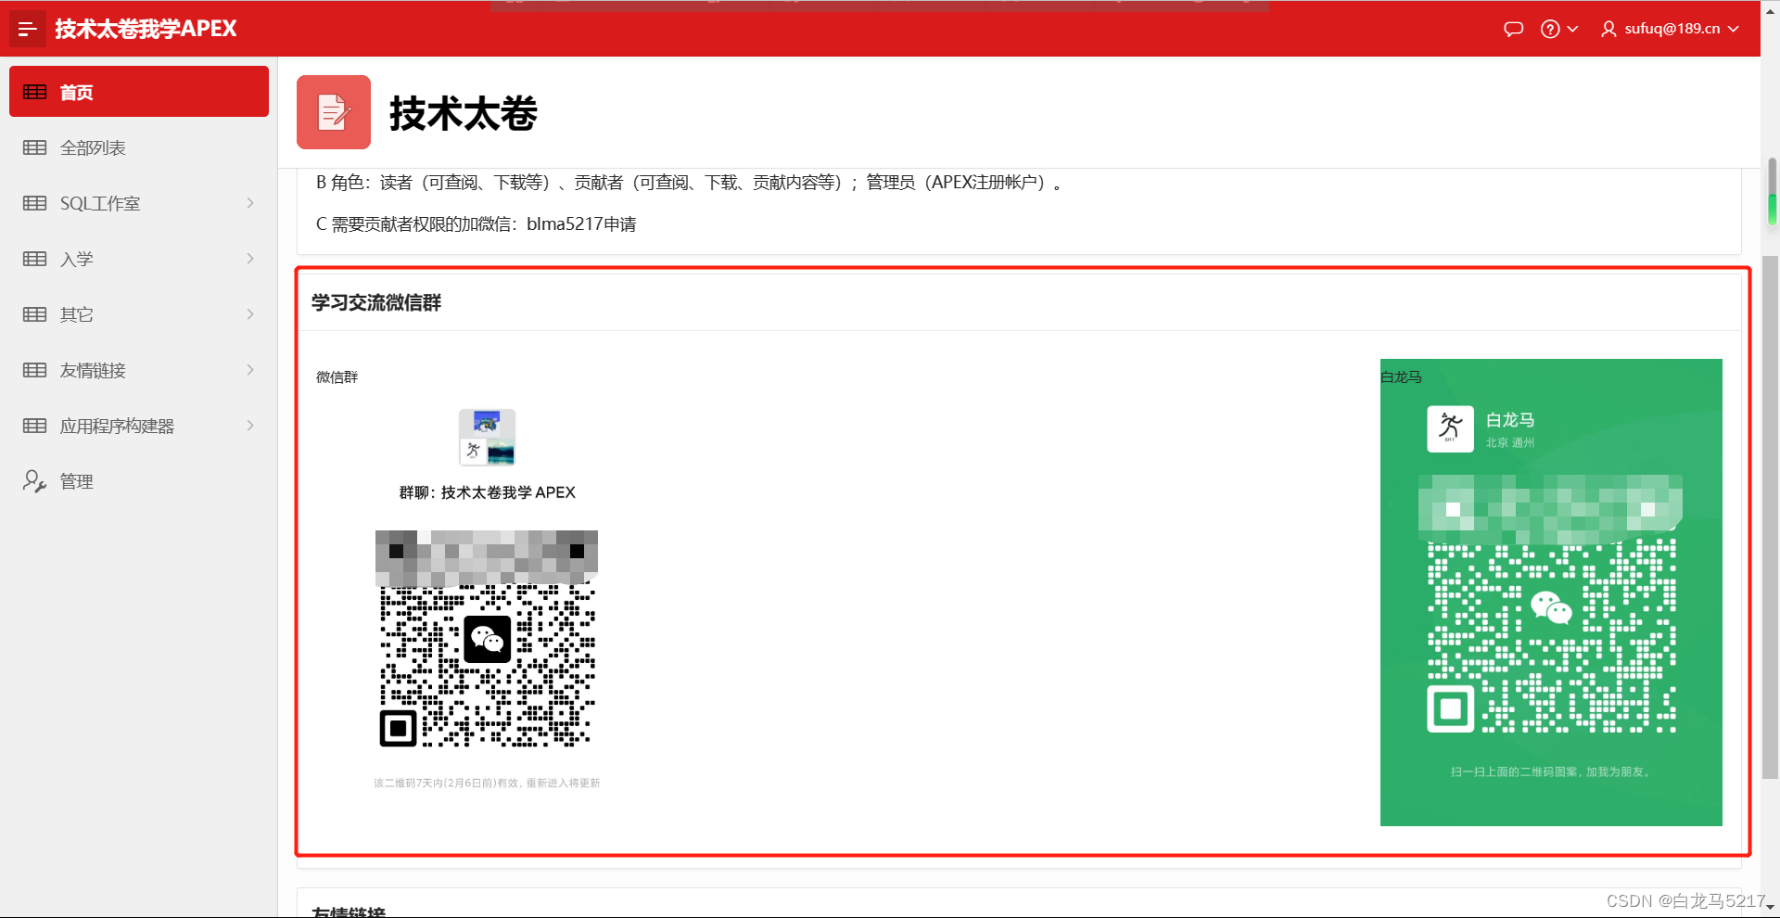The image size is (1780, 918).
Task: Expand the 其它 submenu chevron
Action: 250,314
